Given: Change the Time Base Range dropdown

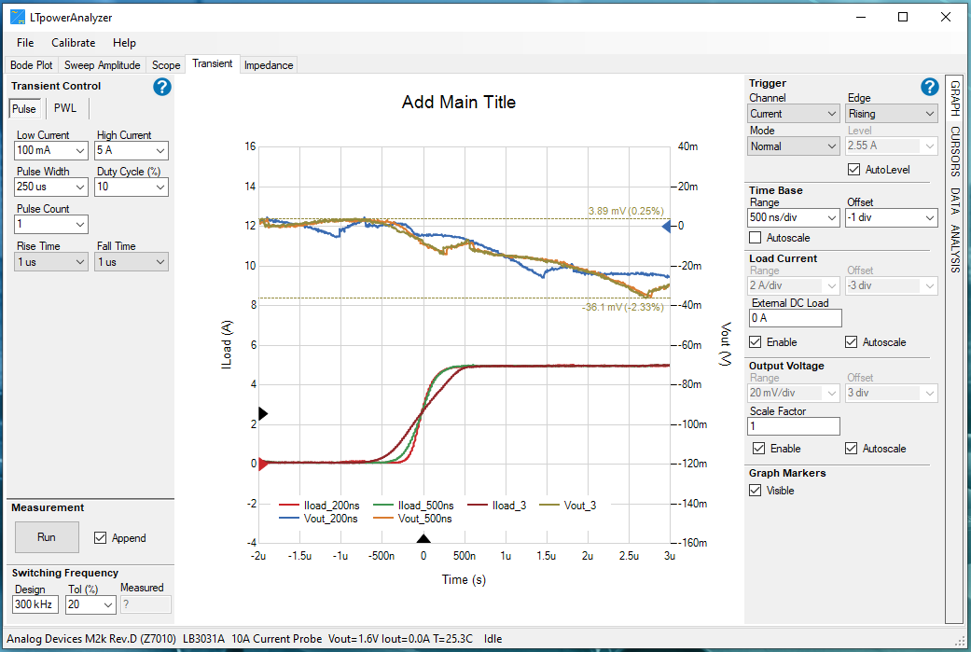Looking at the screenshot, I should click(794, 217).
